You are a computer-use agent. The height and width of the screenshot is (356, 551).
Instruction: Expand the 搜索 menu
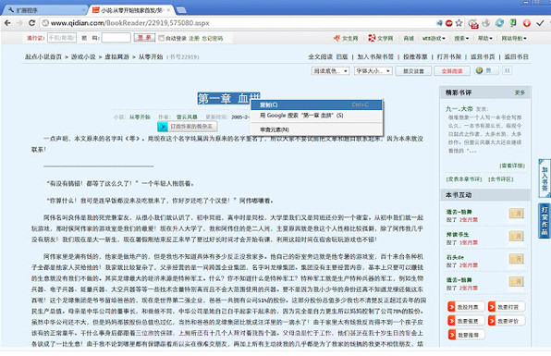(x=461, y=38)
